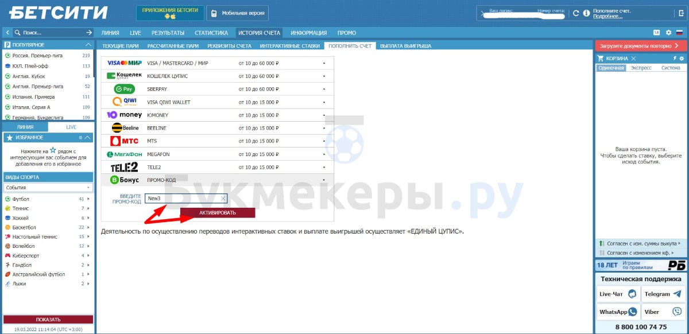Click the promo code input field
Viewport: 689px width, 334px height.
point(183,199)
